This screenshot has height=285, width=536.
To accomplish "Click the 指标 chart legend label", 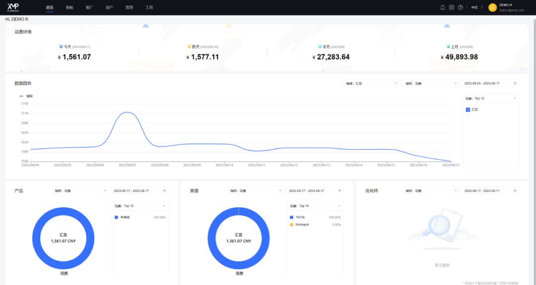I will (x=30, y=96).
